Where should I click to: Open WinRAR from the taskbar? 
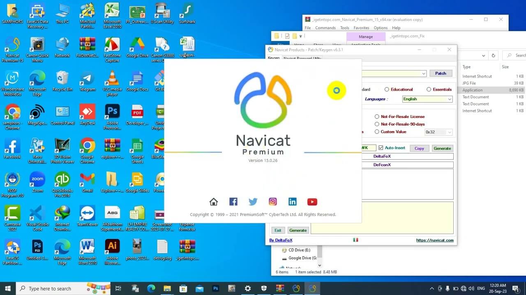pos(280,288)
